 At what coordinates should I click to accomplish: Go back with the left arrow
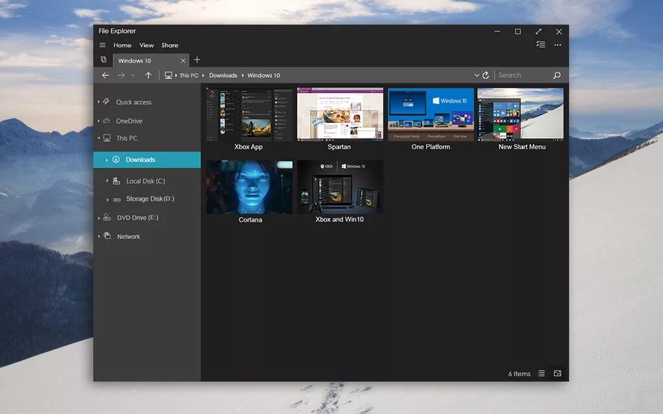(x=106, y=75)
